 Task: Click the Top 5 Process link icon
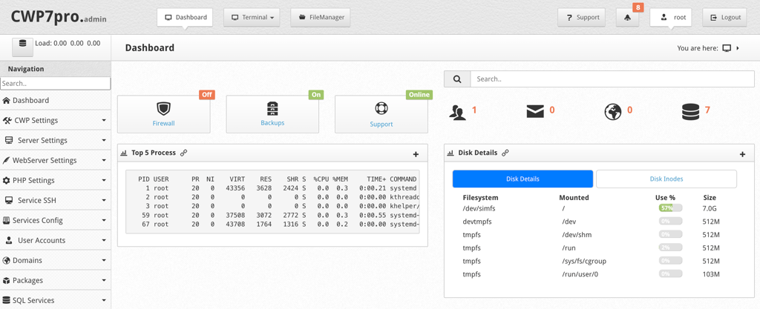click(184, 153)
